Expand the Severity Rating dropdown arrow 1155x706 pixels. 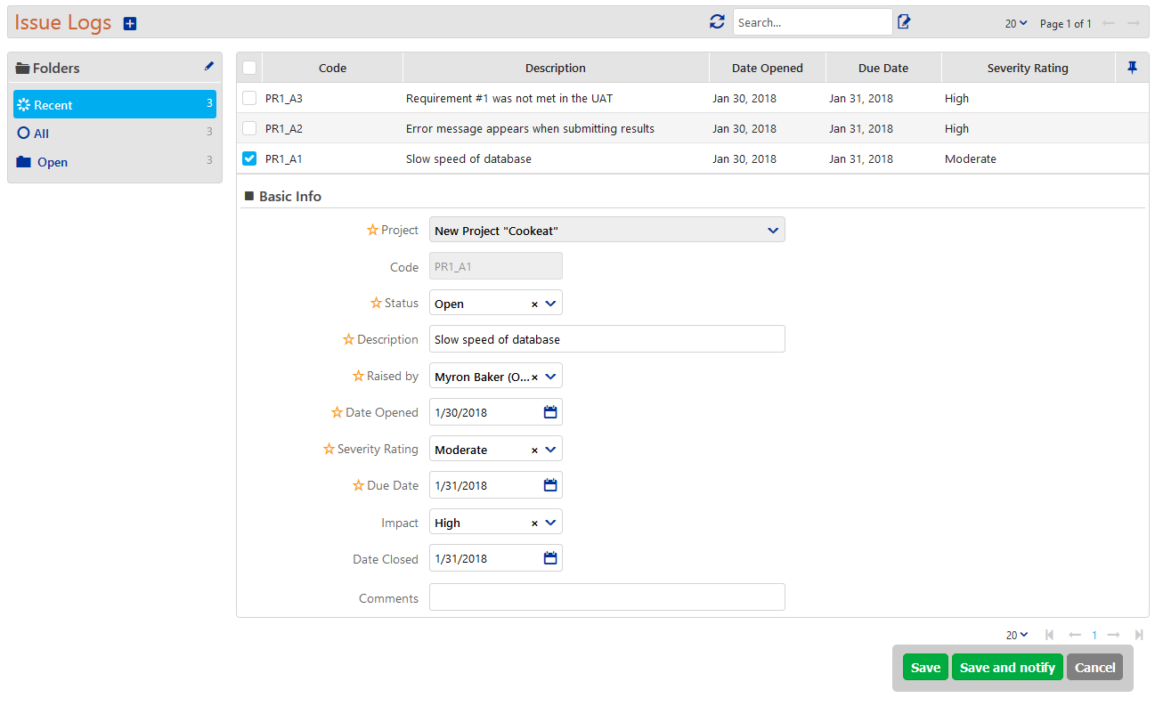[550, 450]
